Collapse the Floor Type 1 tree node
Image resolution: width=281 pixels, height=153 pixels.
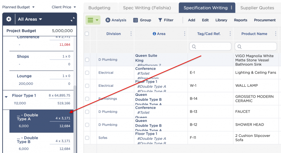click(x=6, y=97)
